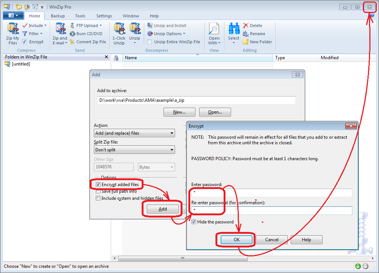379x273 pixels.
Task: Uncheck Hide the password
Action: pos(194,222)
